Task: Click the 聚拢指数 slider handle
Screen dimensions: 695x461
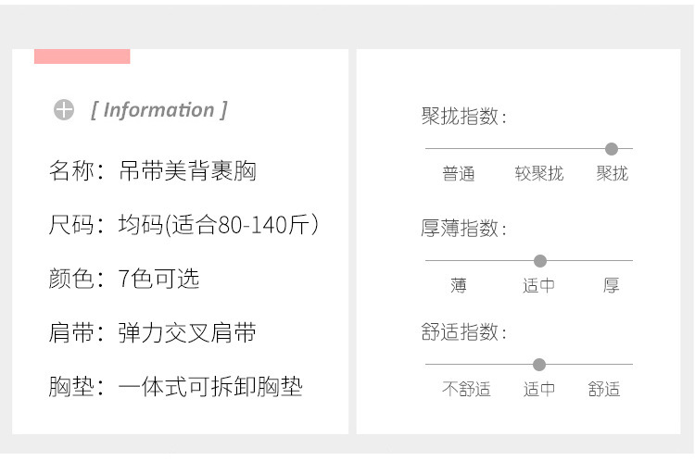Action: tap(611, 148)
